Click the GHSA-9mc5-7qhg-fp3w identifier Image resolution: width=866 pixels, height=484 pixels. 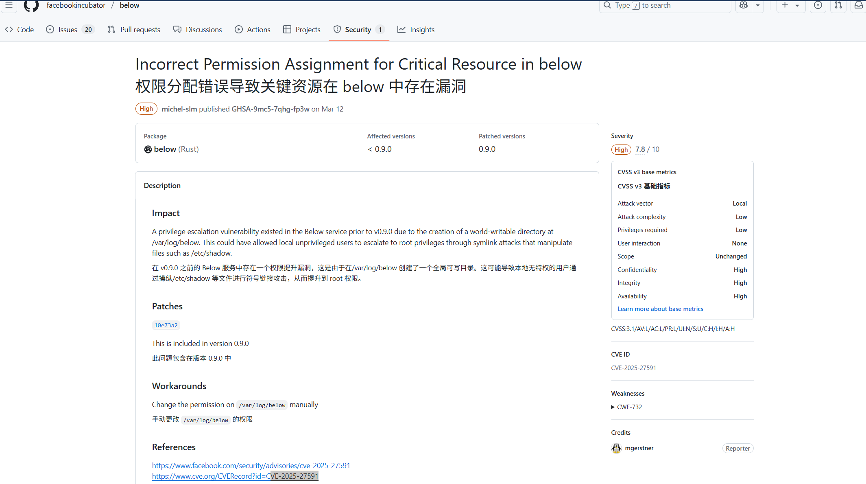[x=270, y=109]
